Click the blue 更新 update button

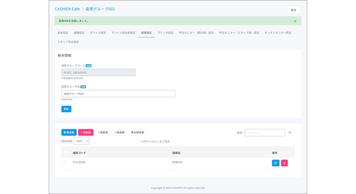[x=66, y=109]
